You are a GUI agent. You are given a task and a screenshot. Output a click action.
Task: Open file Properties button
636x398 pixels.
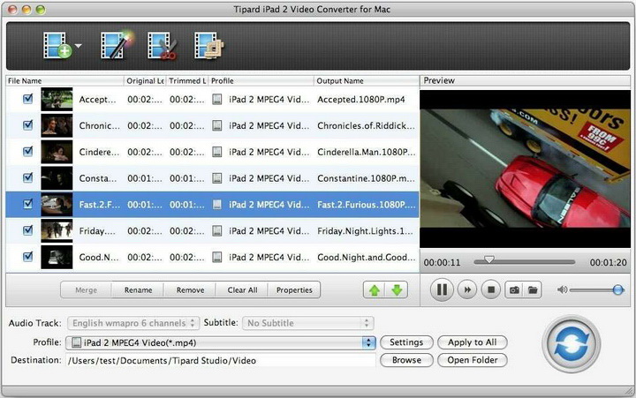[294, 289]
